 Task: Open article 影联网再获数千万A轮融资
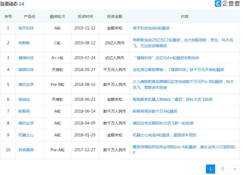click(x=155, y=111)
